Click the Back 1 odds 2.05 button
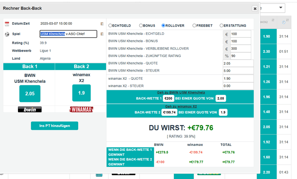Image resolution: width=297 pixels, height=179 pixels. [x=30, y=93]
